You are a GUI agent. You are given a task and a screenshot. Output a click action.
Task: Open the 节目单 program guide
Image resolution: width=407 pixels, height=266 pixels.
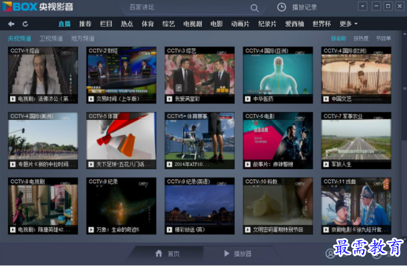coord(383,39)
